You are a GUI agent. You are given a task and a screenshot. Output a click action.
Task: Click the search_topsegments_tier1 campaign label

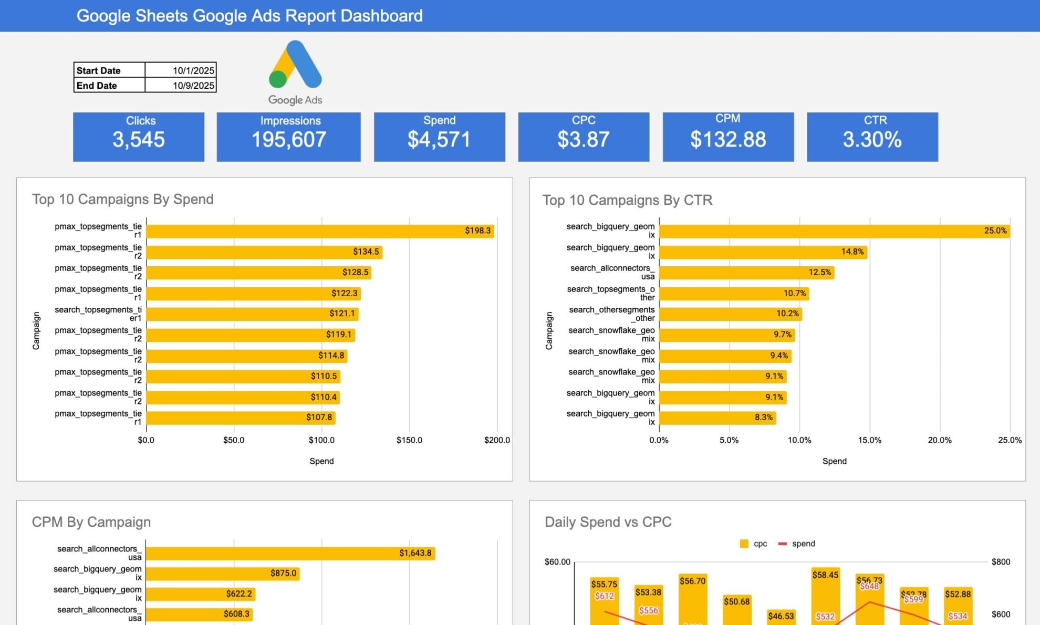(x=98, y=314)
